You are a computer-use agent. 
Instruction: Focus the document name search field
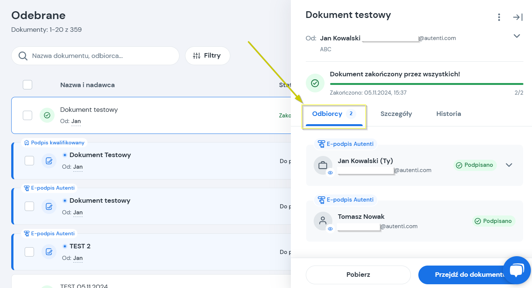[95, 56]
